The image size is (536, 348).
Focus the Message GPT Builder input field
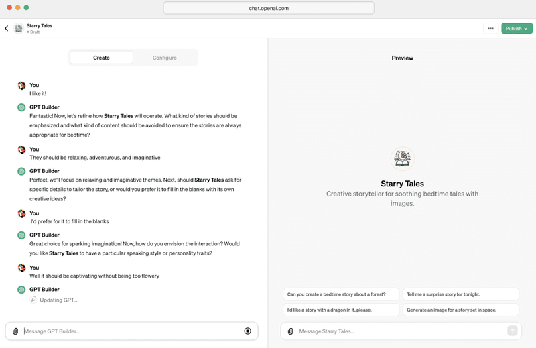131,331
